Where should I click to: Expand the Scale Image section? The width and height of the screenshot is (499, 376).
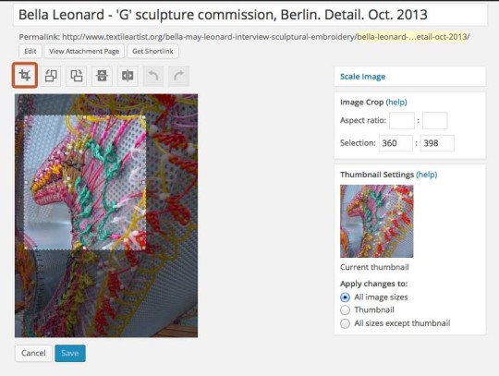tap(362, 77)
